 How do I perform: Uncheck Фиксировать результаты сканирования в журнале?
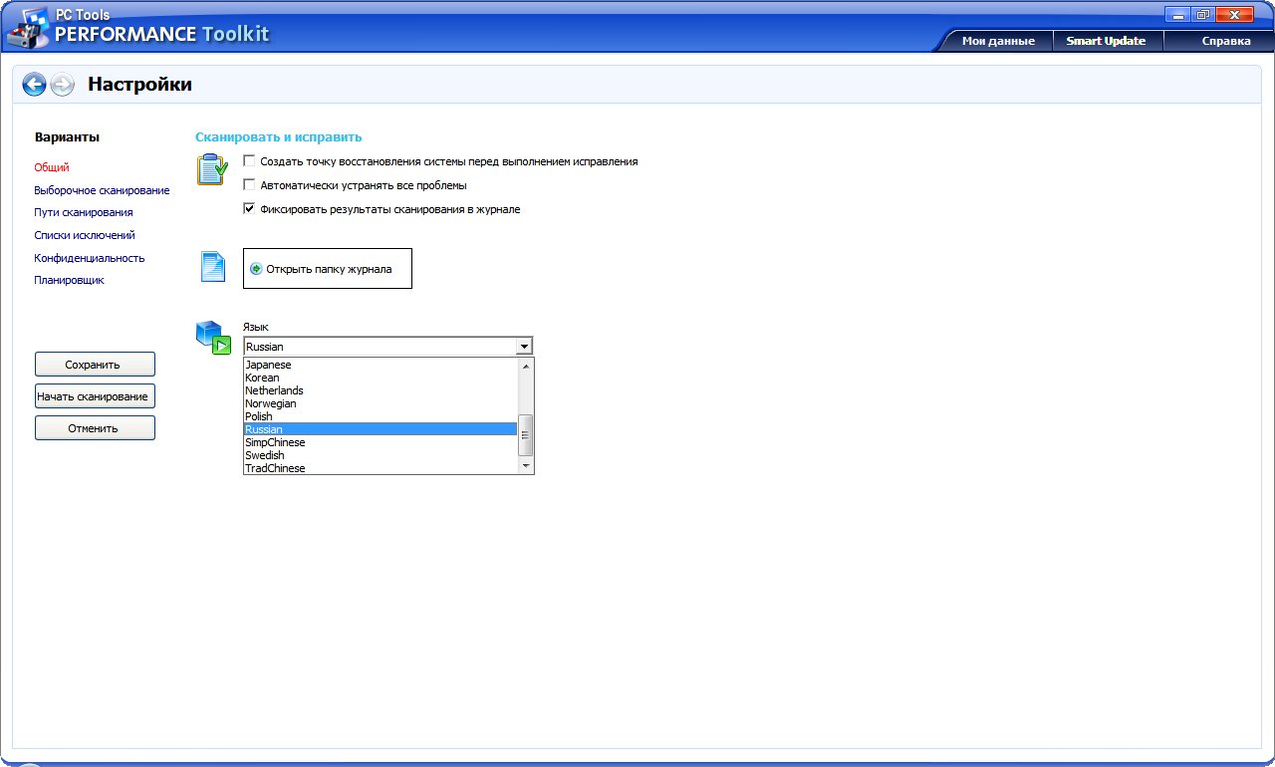coord(250,209)
